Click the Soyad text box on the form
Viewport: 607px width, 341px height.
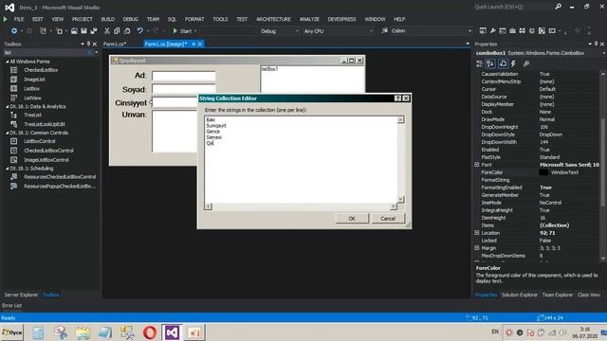coord(183,89)
